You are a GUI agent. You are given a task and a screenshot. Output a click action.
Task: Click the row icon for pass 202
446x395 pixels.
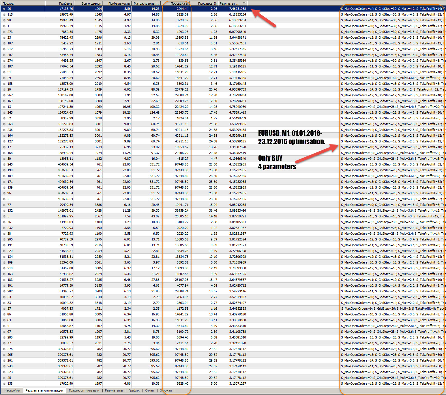4,291
